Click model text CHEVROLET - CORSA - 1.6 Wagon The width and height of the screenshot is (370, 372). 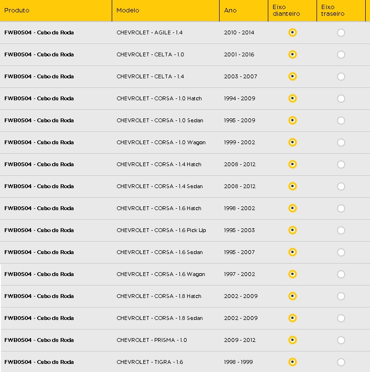coord(161,274)
